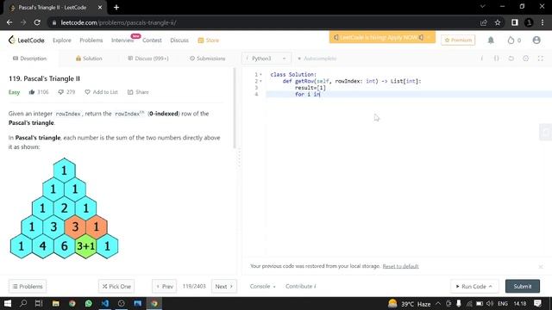The width and height of the screenshot is (552, 310).
Task: Click the side feedback tab at right edge
Action: click(546, 132)
